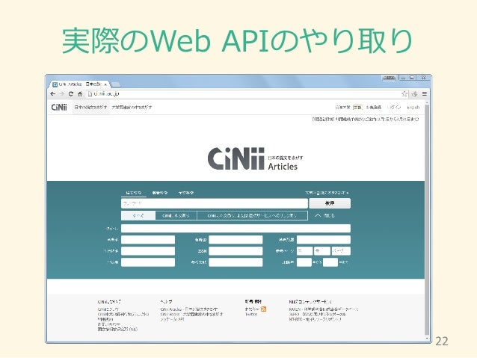The width and height of the screenshot is (477, 358).
Task: Click the volume number field
Action: [304, 251]
